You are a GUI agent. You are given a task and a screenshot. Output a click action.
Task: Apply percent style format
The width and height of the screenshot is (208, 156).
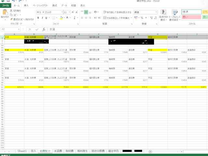pos(142,18)
